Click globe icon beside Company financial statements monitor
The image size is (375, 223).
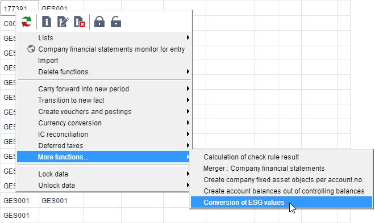pos(31,49)
